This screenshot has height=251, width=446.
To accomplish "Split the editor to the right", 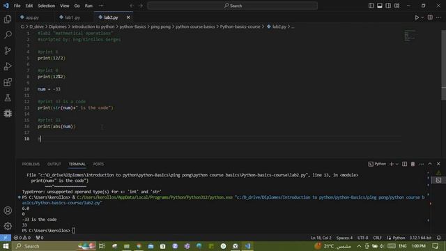I will point(430,17).
